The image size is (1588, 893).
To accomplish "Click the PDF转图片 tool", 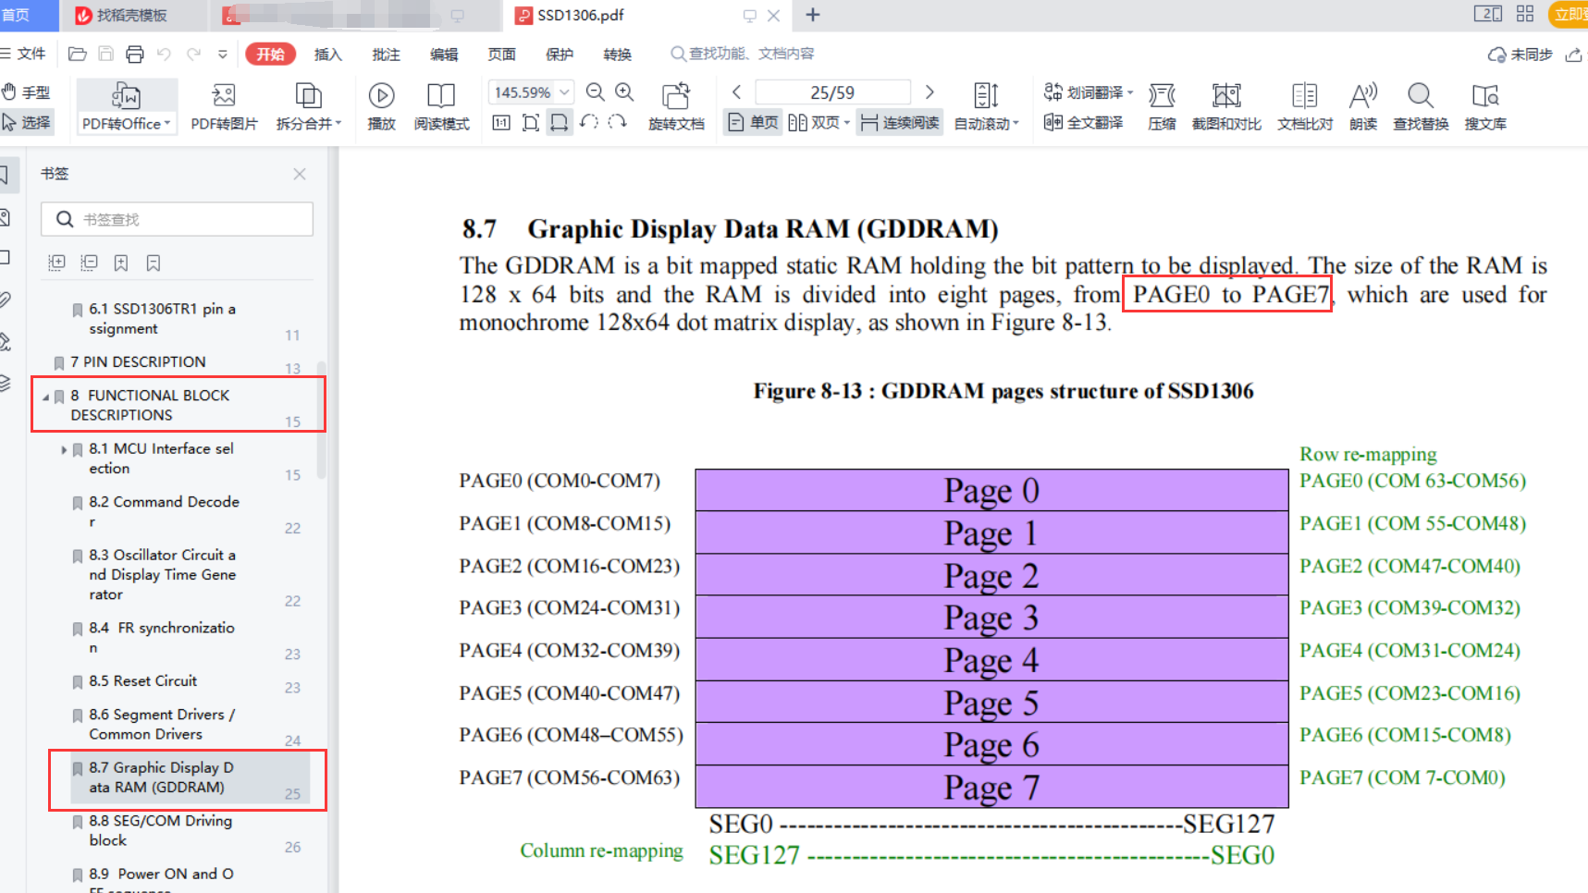I will tap(224, 107).
